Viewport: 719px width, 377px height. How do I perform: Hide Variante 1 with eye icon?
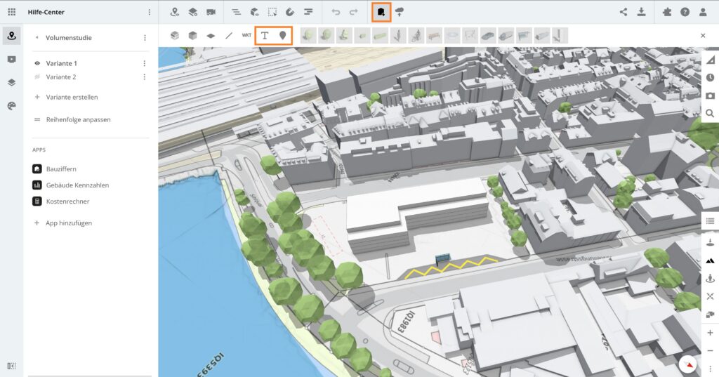[37, 63]
